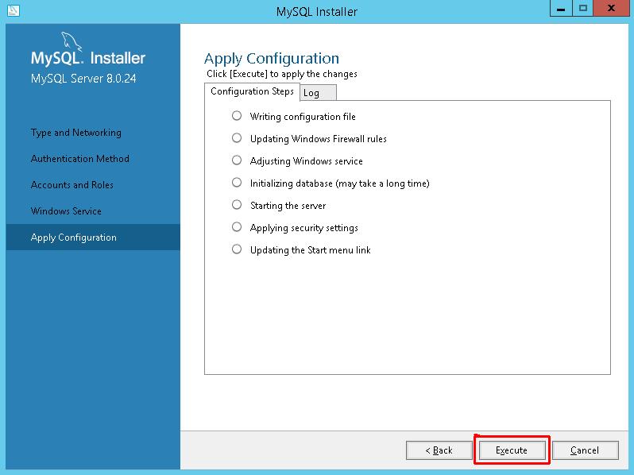Minimize the MySQL Installer window
The width and height of the screenshot is (634, 475).
561,9
